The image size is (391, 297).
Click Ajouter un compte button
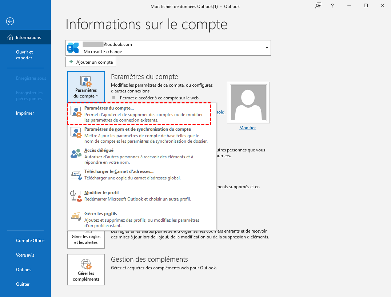pyautogui.click(x=91, y=62)
